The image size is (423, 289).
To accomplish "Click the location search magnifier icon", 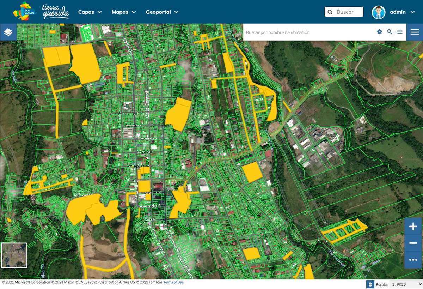I will click(390, 32).
